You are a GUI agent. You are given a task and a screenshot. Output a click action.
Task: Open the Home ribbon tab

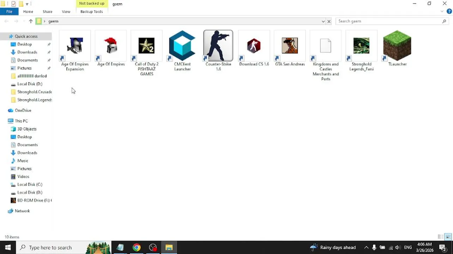click(28, 12)
